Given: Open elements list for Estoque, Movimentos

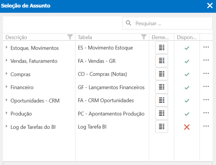Looking at the screenshot, I should [x=161, y=48].
